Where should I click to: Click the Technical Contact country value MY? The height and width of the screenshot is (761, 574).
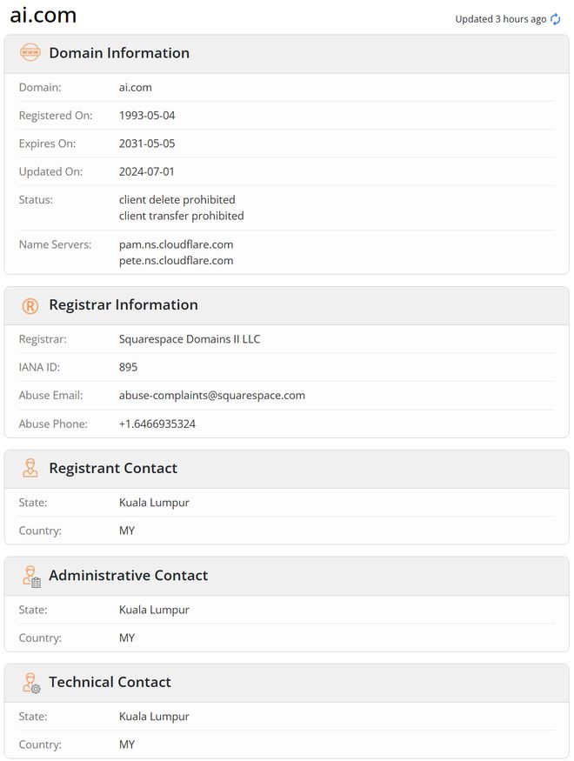(x=127, y=744)
